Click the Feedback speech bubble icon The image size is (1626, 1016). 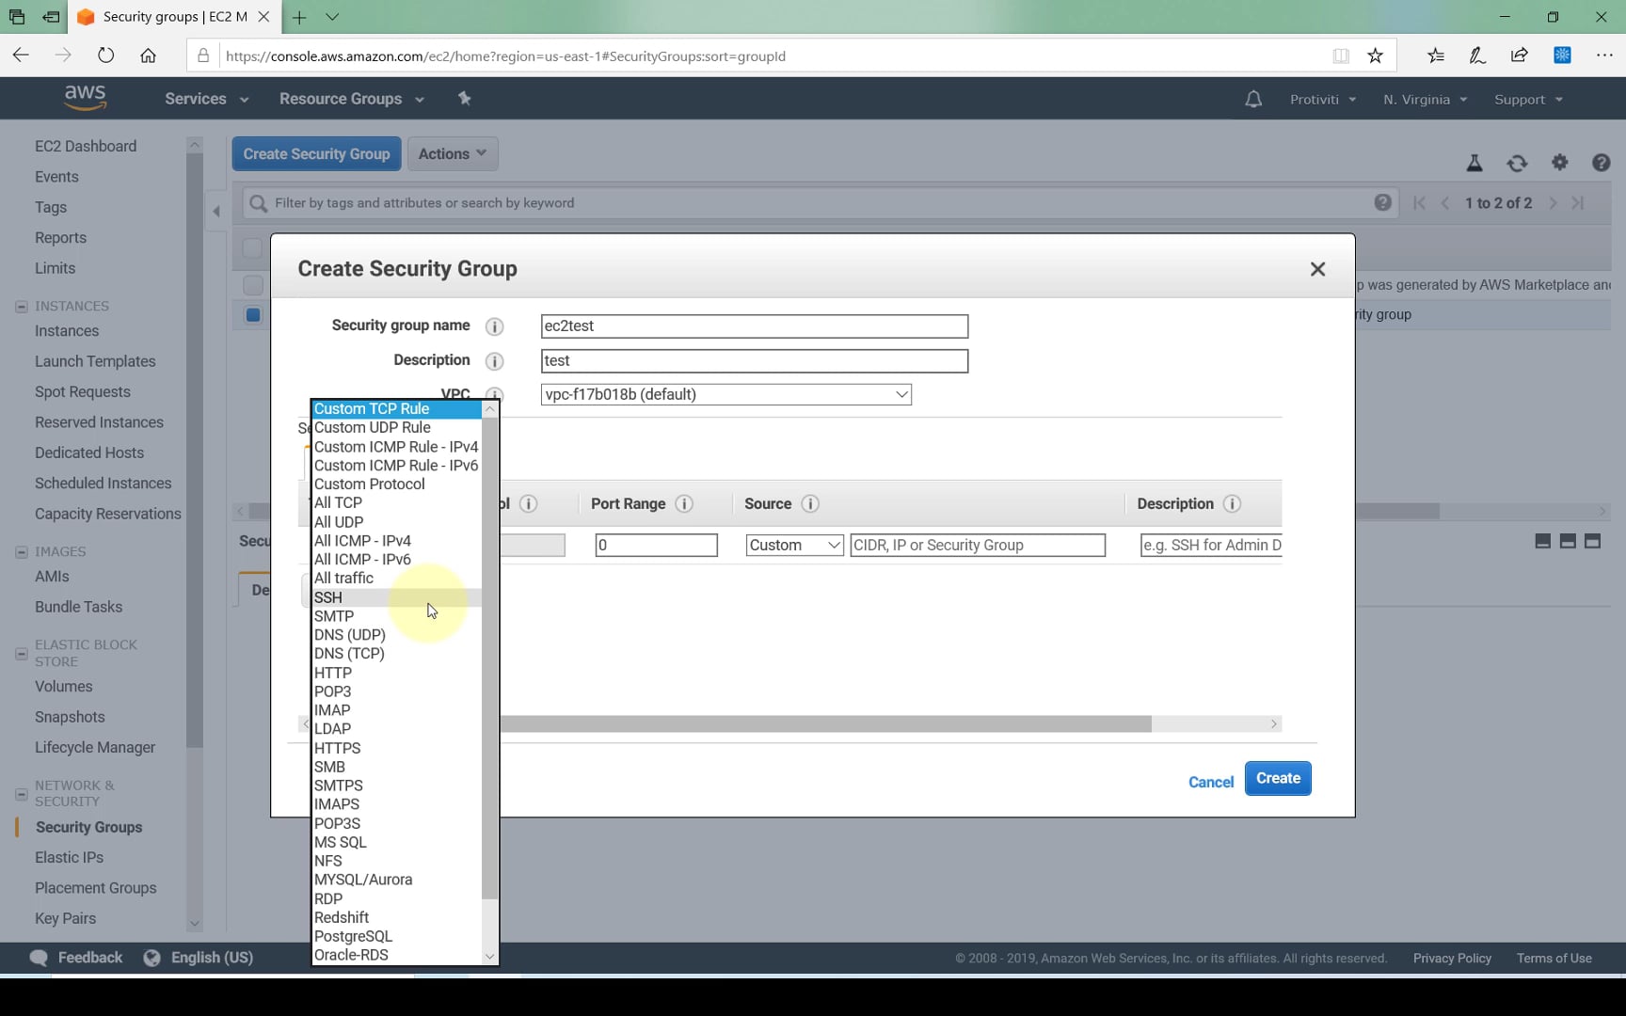(39, 957)
